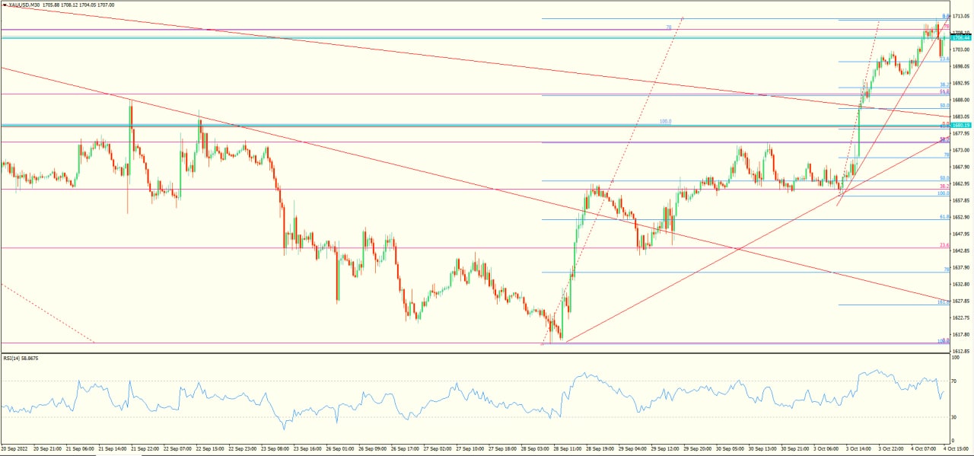Image resolution: width=974 pixels, height=456 pixels.
Task: Click the highlighted 1680.19 price level tag
Action: (x=960, y=125)
